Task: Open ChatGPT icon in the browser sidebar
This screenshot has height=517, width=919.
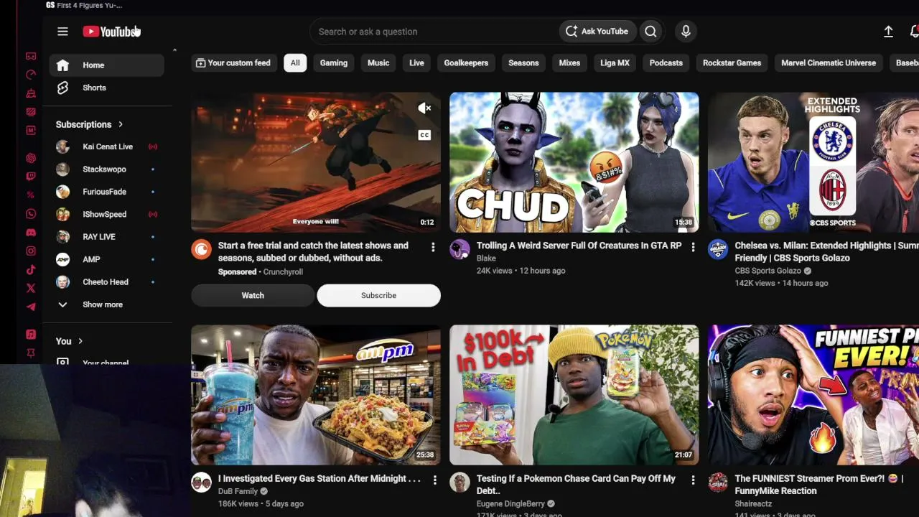Action: (31, 158)
